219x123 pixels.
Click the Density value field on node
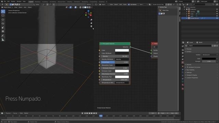[x=115, y=56]
